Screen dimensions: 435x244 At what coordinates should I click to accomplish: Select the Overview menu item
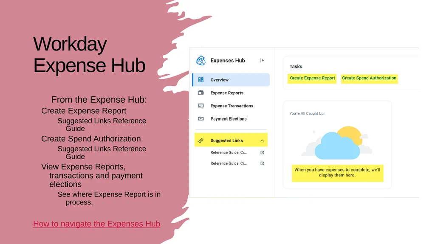point(231,80)
